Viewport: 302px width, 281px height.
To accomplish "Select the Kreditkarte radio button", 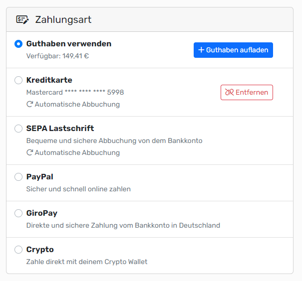I will pos(18,80).
